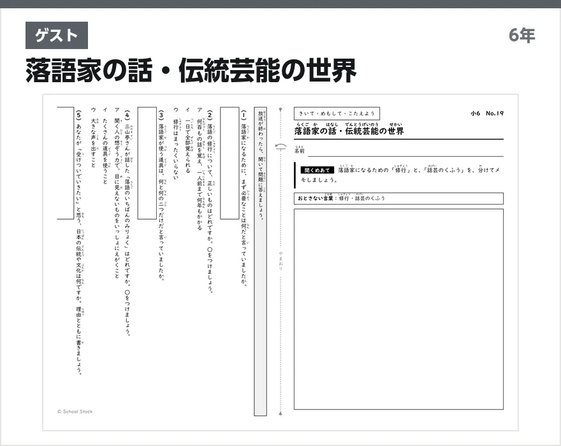
Task: Select option ア 聞く人の想ぞう力で
Action: (x=117, y=193)
